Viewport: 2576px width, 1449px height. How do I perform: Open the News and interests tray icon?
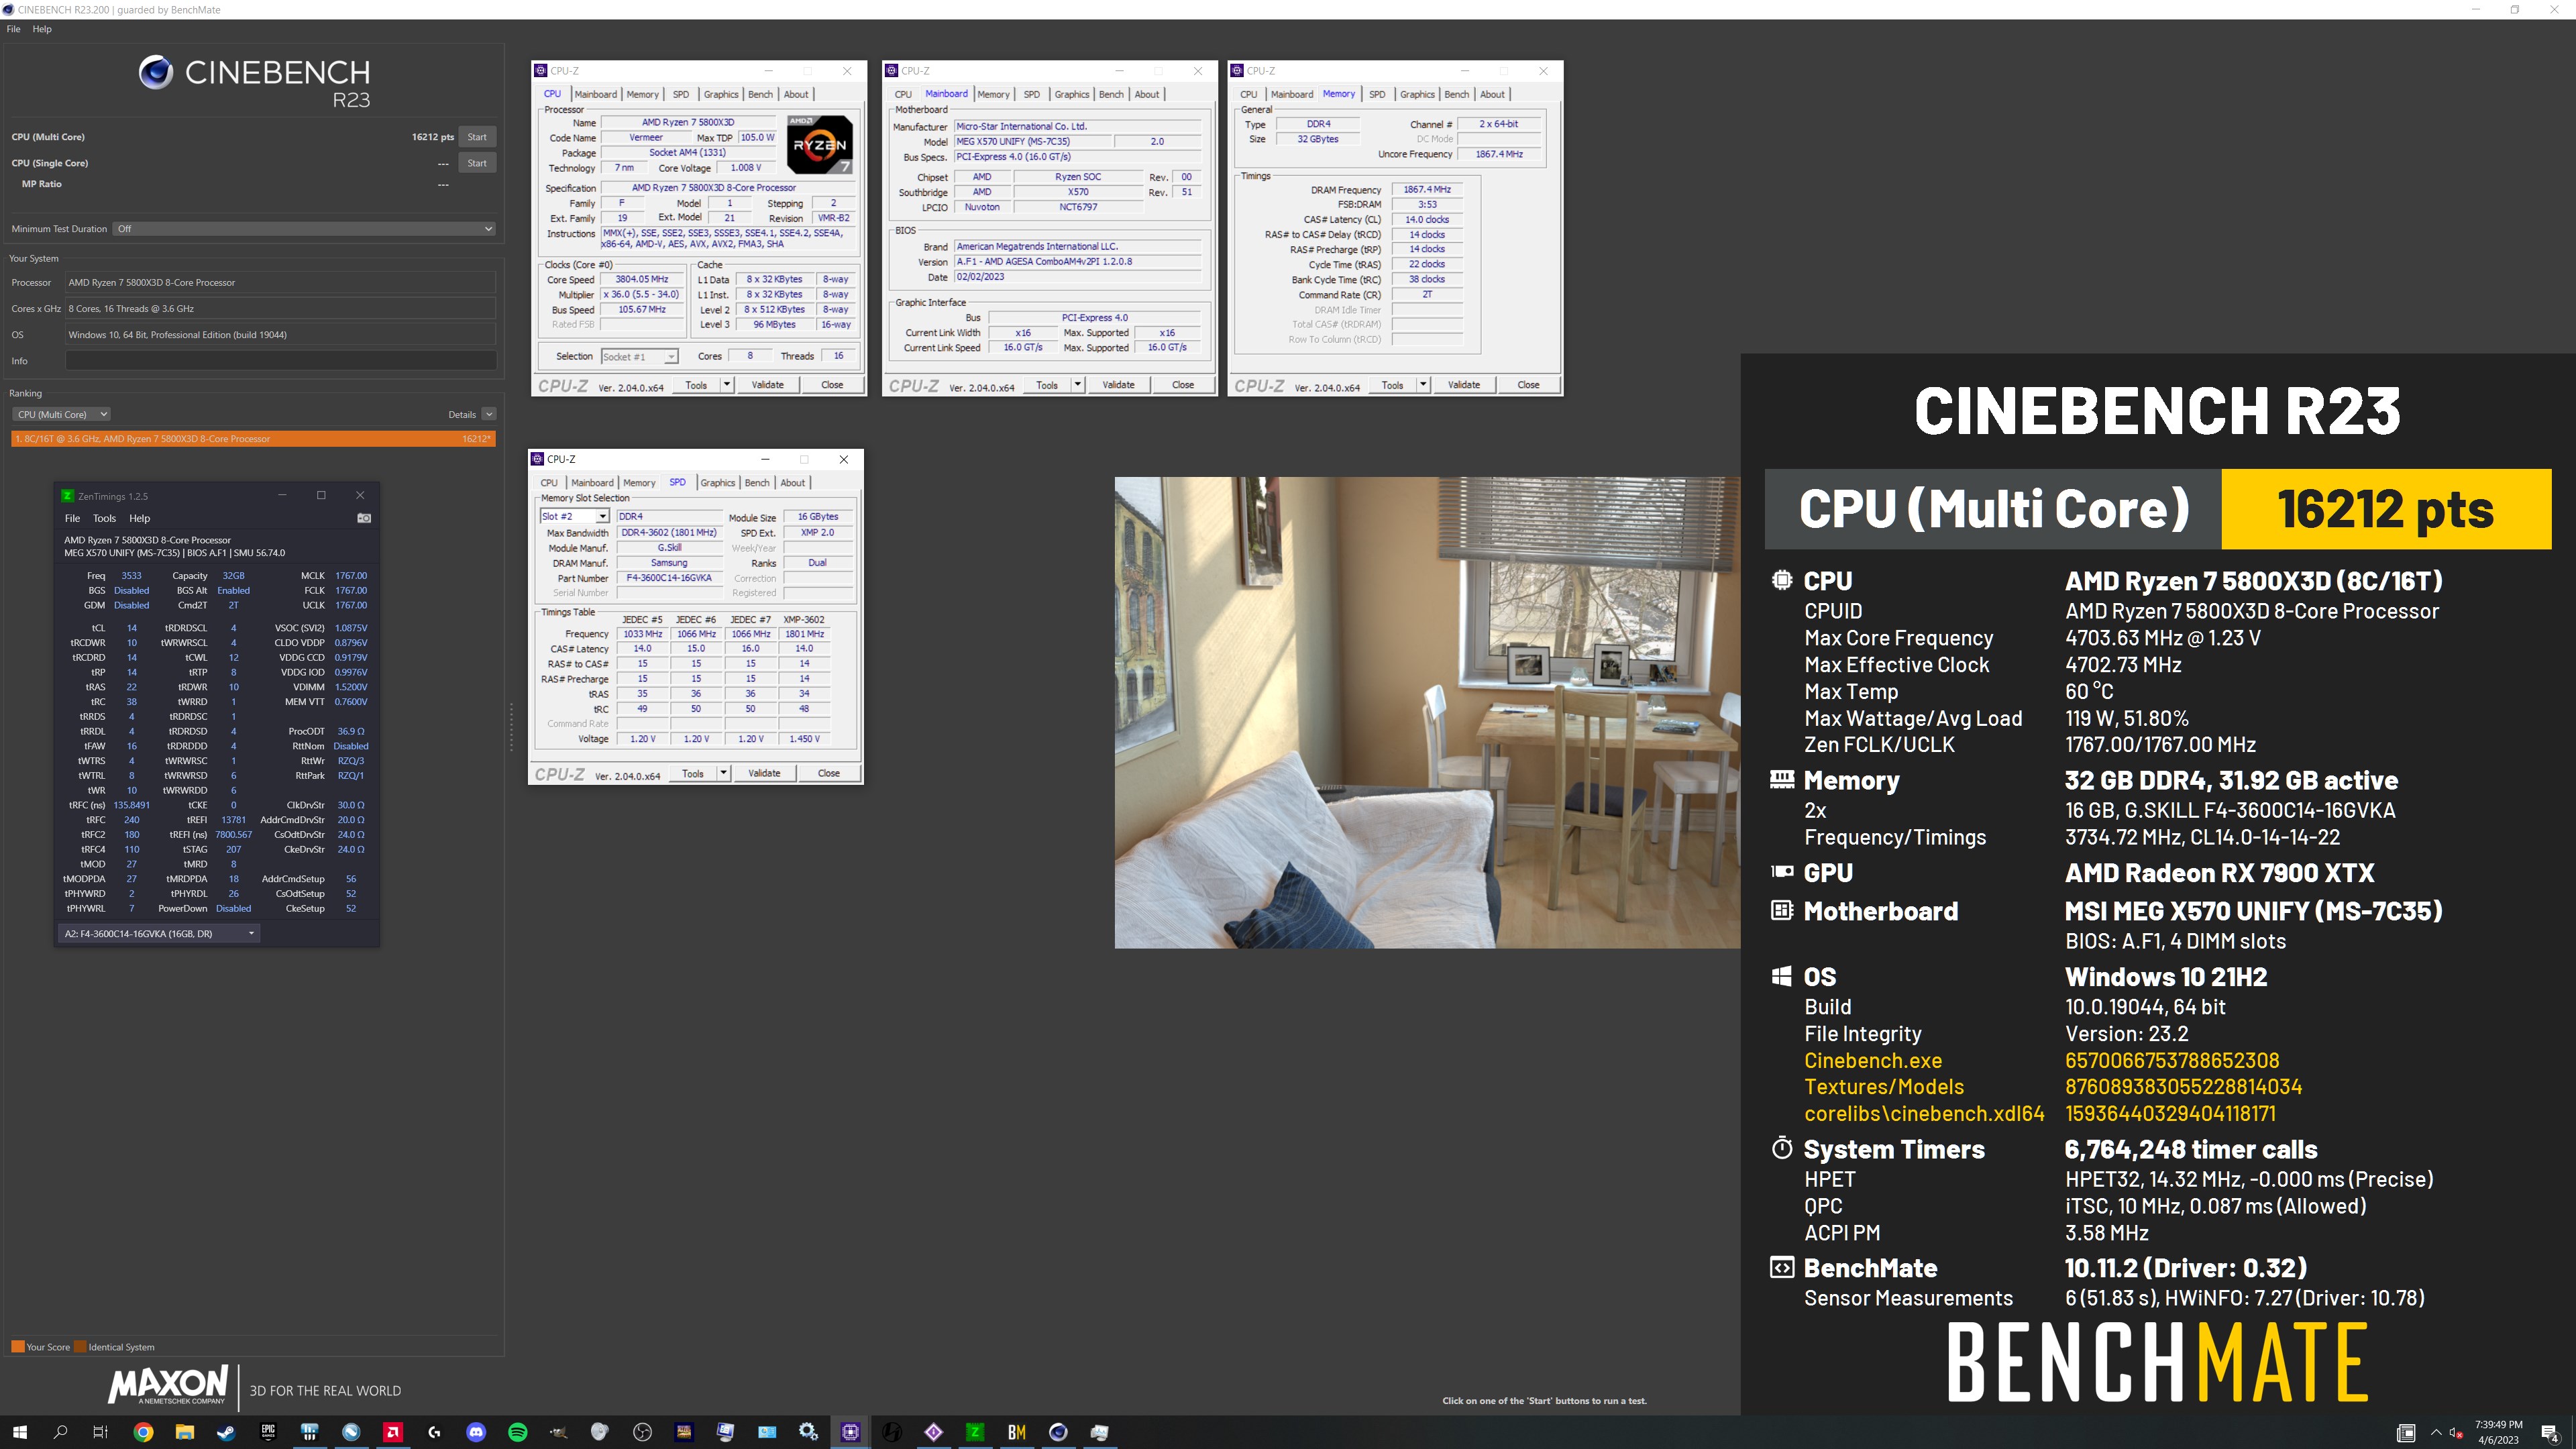pyautogui.click(x=2406, y=1433)
